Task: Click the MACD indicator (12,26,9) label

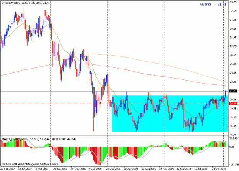Action: [39, 139]
